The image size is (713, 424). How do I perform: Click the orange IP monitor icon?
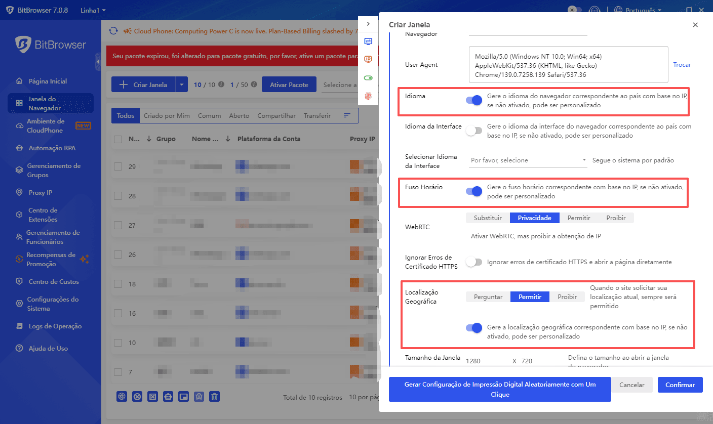(x=368, y=59)
